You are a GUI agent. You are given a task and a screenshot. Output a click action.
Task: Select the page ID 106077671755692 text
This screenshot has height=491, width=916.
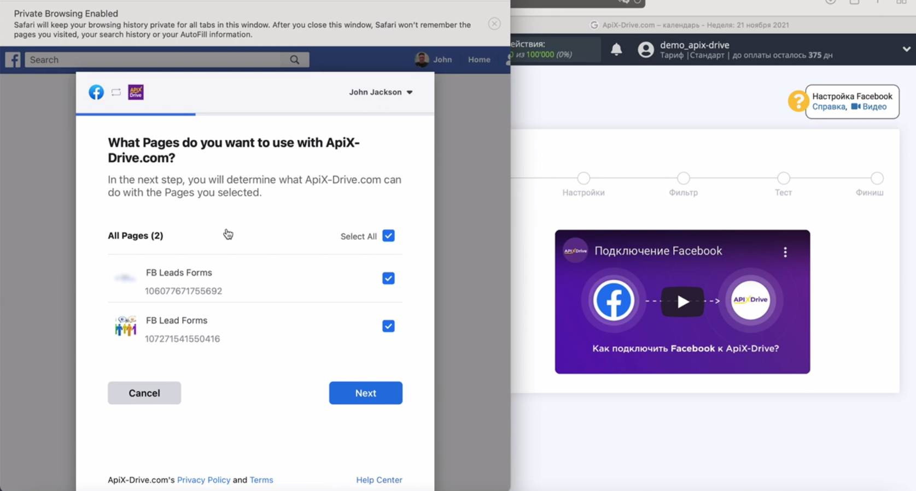click(183, 291)
